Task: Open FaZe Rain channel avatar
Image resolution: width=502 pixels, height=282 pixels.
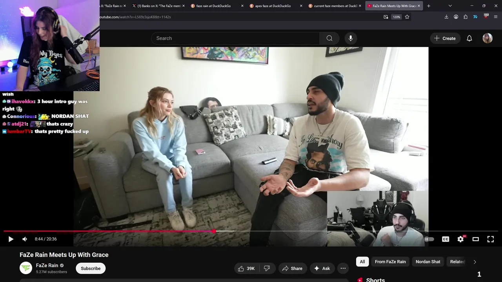Action: (x=26, y=268)
